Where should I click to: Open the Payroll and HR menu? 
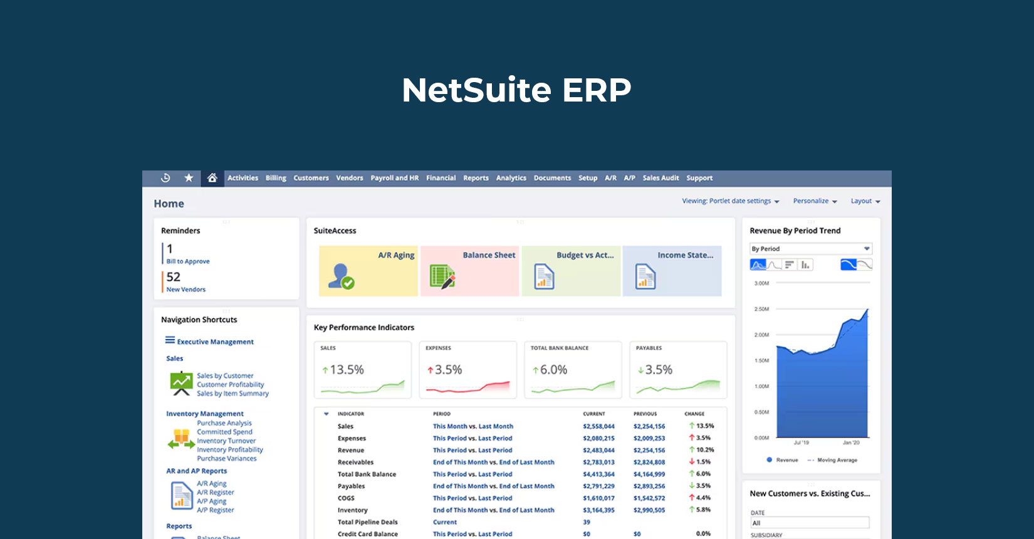pos(395,178)
